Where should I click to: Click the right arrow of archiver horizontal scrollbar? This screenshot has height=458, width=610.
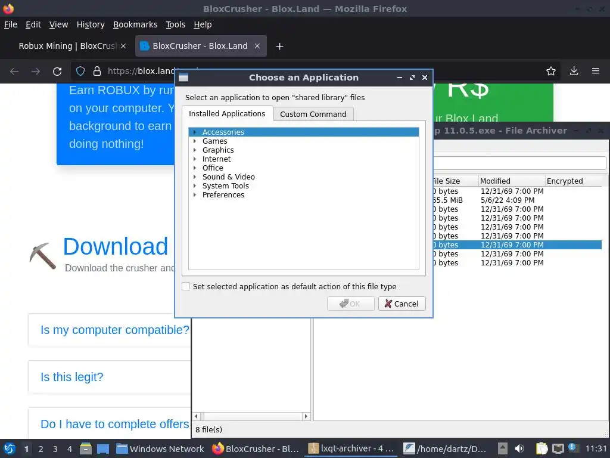[x=306, y=416]
